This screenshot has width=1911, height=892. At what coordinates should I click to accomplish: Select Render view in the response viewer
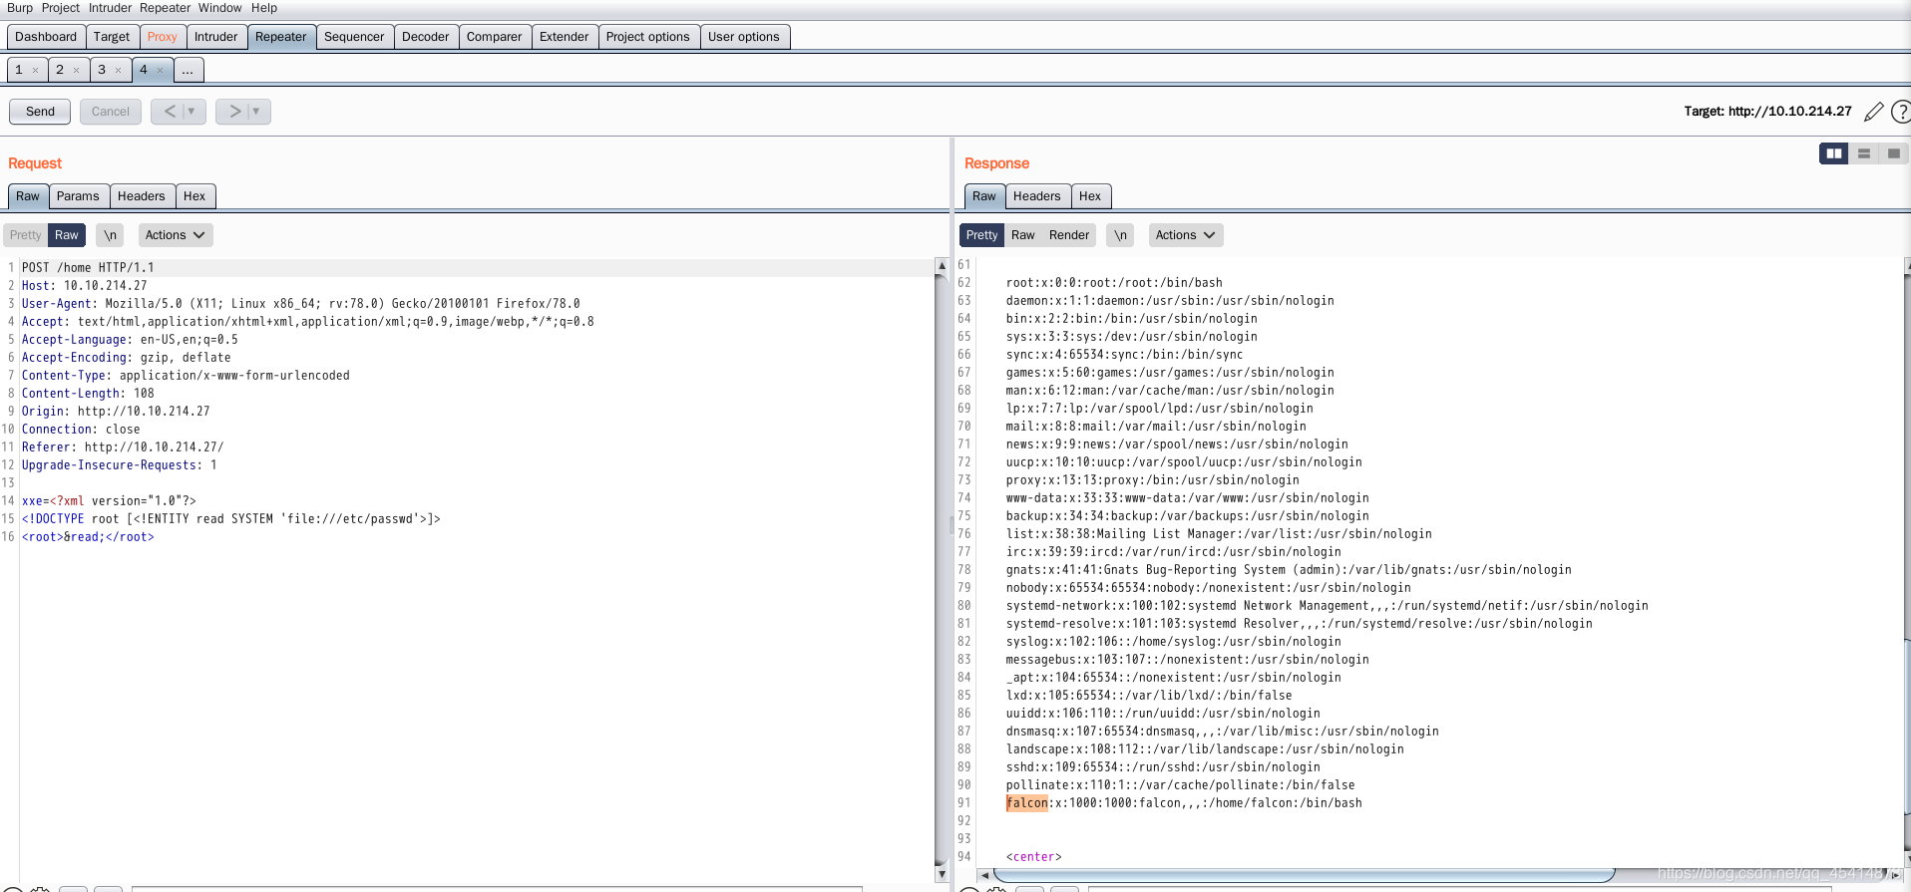[x=1069, y=235]
